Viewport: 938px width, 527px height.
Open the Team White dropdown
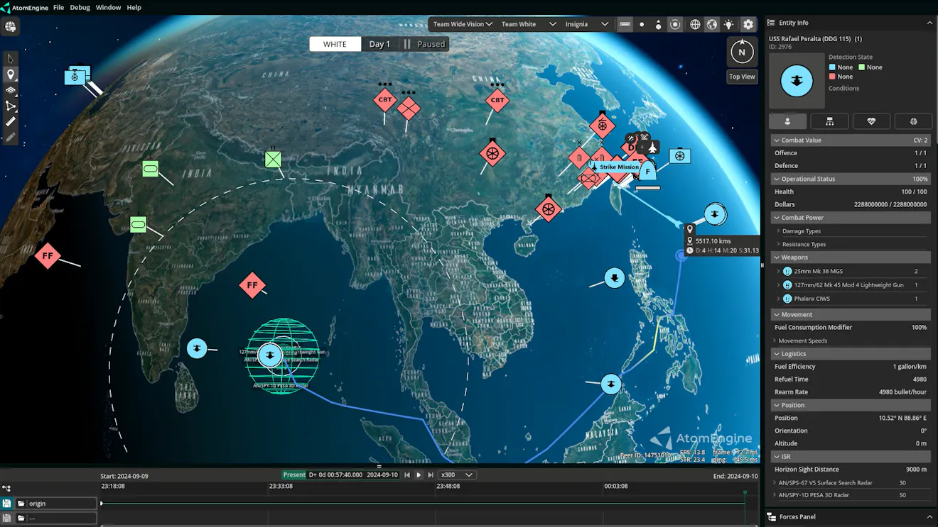529,23
